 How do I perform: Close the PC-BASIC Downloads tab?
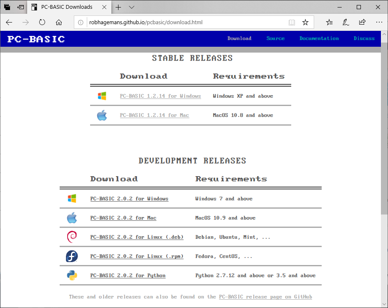click(104, 7)
